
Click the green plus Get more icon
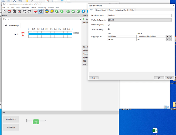84,19
